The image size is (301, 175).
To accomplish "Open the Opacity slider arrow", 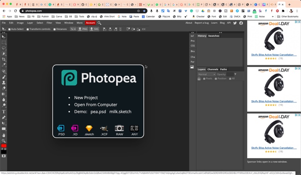I will point(235,74).
